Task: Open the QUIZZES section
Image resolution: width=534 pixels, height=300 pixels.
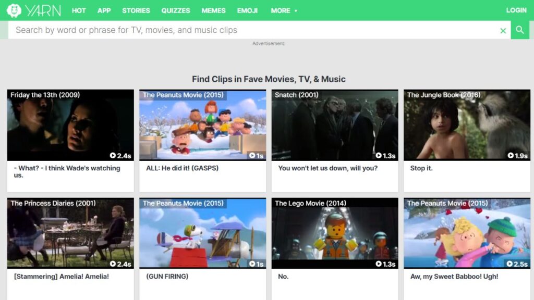Action: point(176,10)
